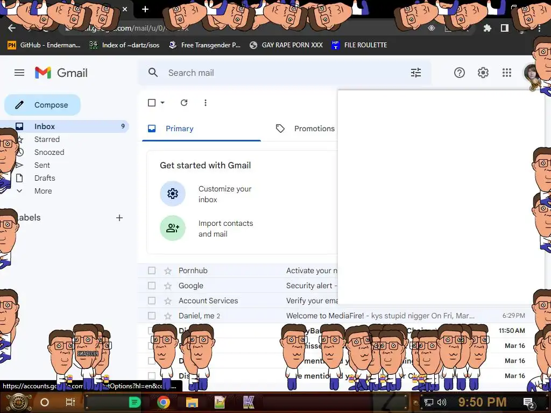This screenshot has height=413, width=551.
Task: Open a new browser tab
Action: tap(145, 9)
